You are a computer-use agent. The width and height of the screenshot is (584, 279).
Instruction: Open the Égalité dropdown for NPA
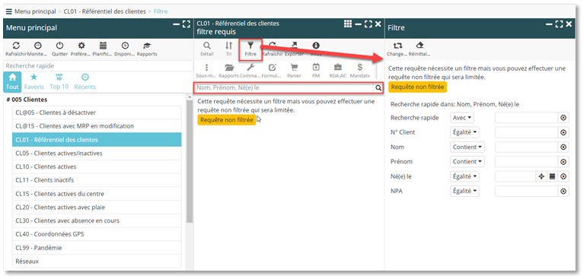tap(464, 192)
